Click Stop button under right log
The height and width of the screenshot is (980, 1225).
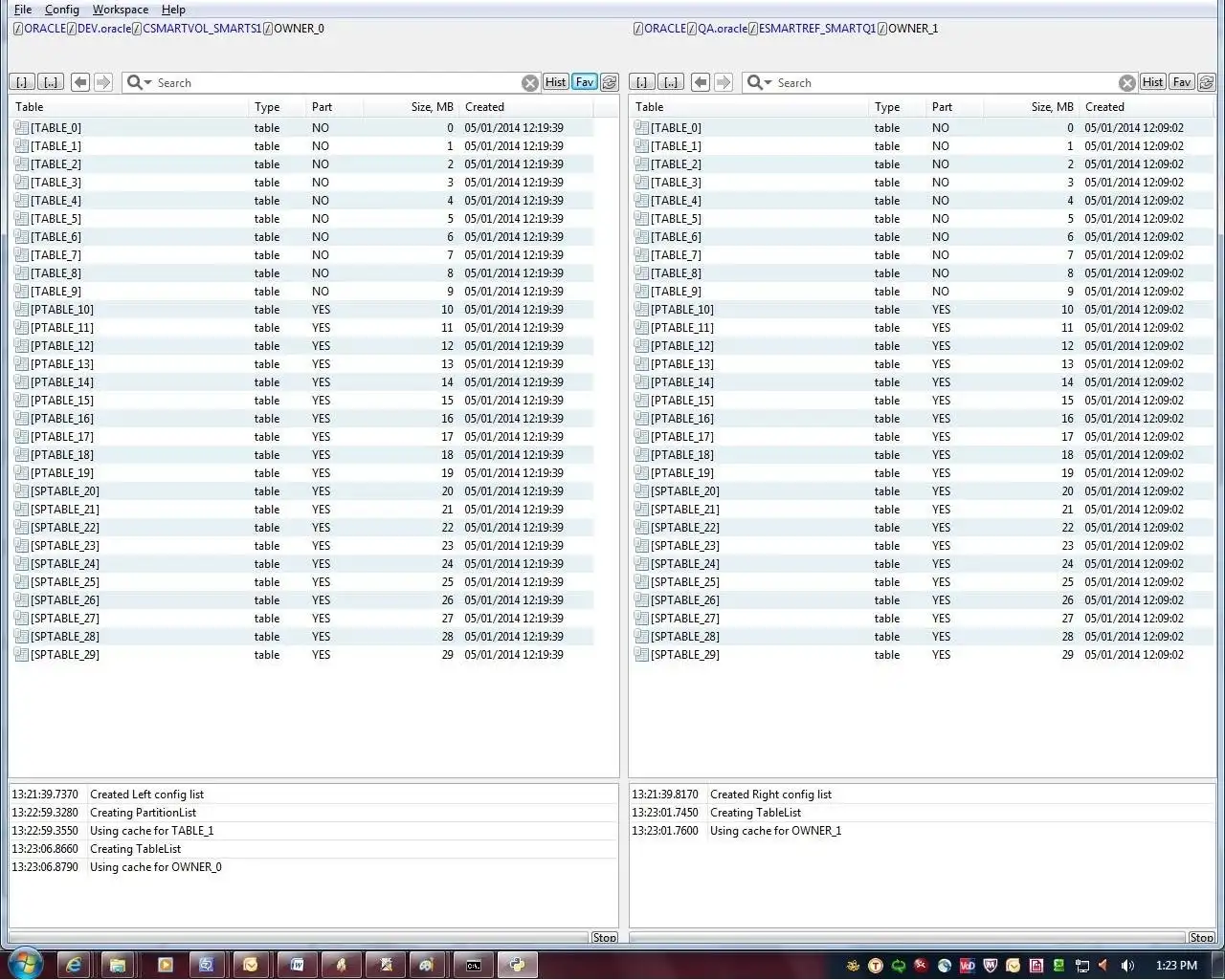[1202, 938]
